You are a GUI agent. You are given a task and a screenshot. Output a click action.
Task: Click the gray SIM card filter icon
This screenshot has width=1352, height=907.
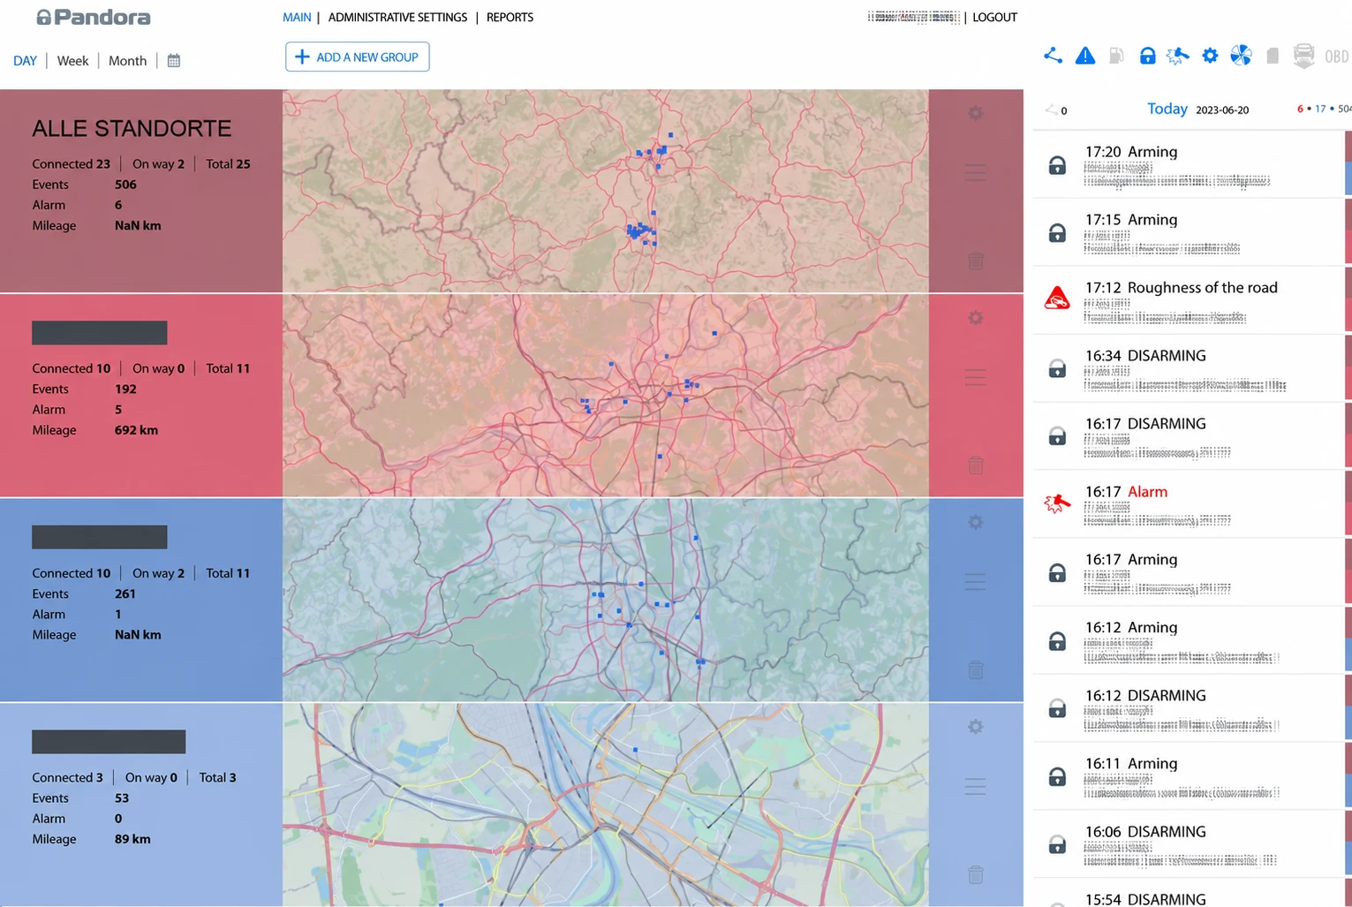(1273, 56)
